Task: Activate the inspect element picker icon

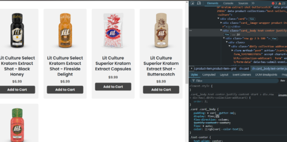Action: click(192, 3)
